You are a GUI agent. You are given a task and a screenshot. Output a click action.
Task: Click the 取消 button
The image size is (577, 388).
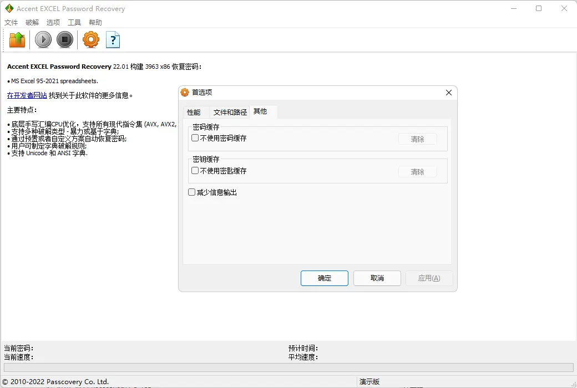point(377,278)
